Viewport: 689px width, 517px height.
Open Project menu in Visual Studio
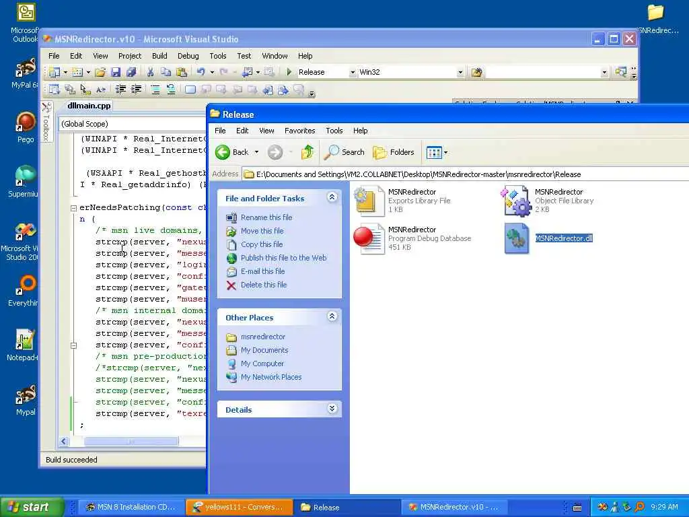130,56
